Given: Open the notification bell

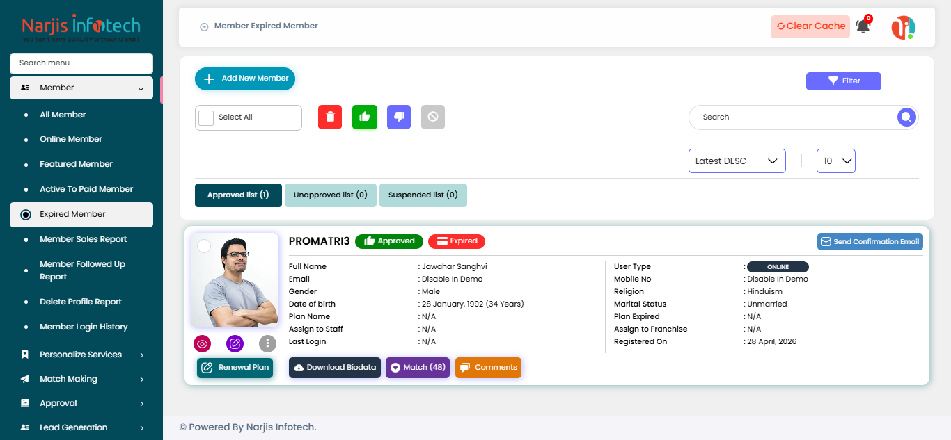Looking at the screenshot, I should point(863,26).
